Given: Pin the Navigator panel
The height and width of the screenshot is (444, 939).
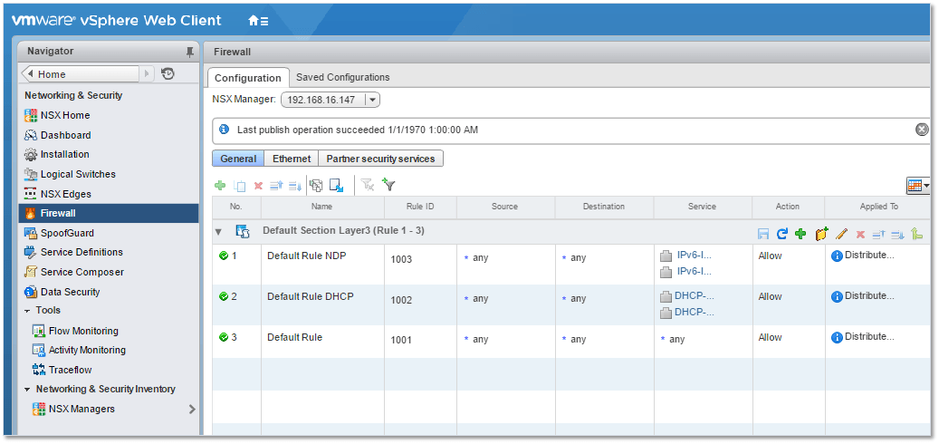Looking at the screenshot, I should pyautogui.click(x=190, y=52).
